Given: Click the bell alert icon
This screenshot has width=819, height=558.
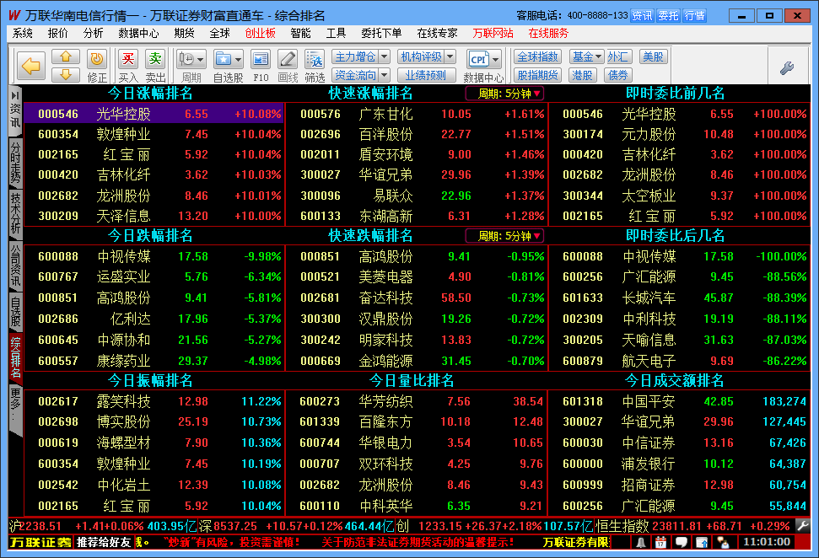Looking at the screenshot, I should coord(640,542).
